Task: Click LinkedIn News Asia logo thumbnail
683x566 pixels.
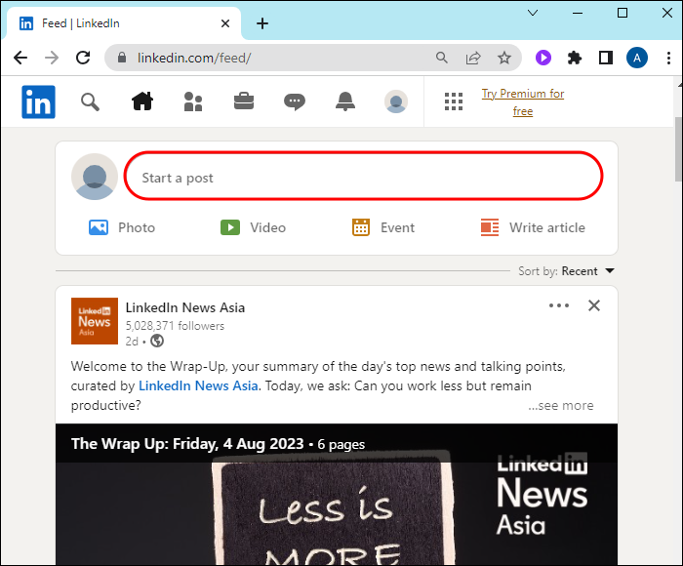Action: [x=95, y=321]
